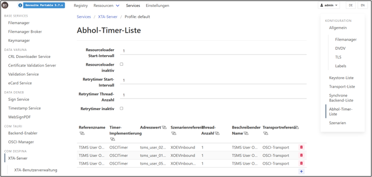Open Labels configuration section
The height and width of the screenshot is (177, 372).
341,66
